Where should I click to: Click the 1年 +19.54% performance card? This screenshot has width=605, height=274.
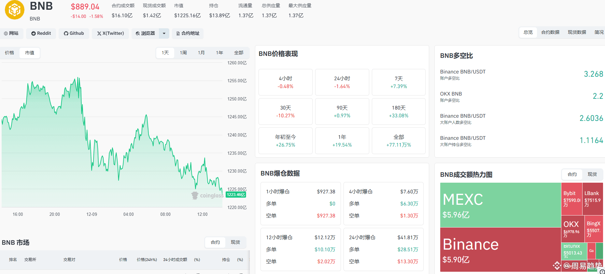point(342,141)
